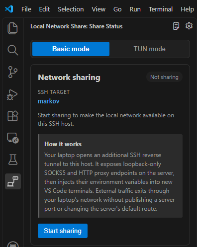Open the File menu
The image size is (197, 247).
click(x=26, y=9)
